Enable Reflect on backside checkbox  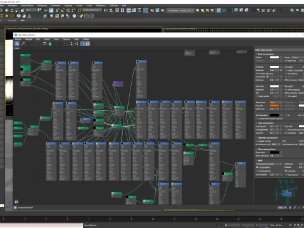tap(286, 70)
